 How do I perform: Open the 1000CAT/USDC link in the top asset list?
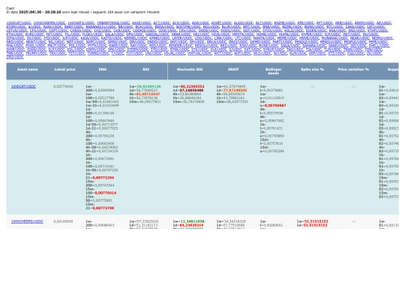tap(19, 23)
